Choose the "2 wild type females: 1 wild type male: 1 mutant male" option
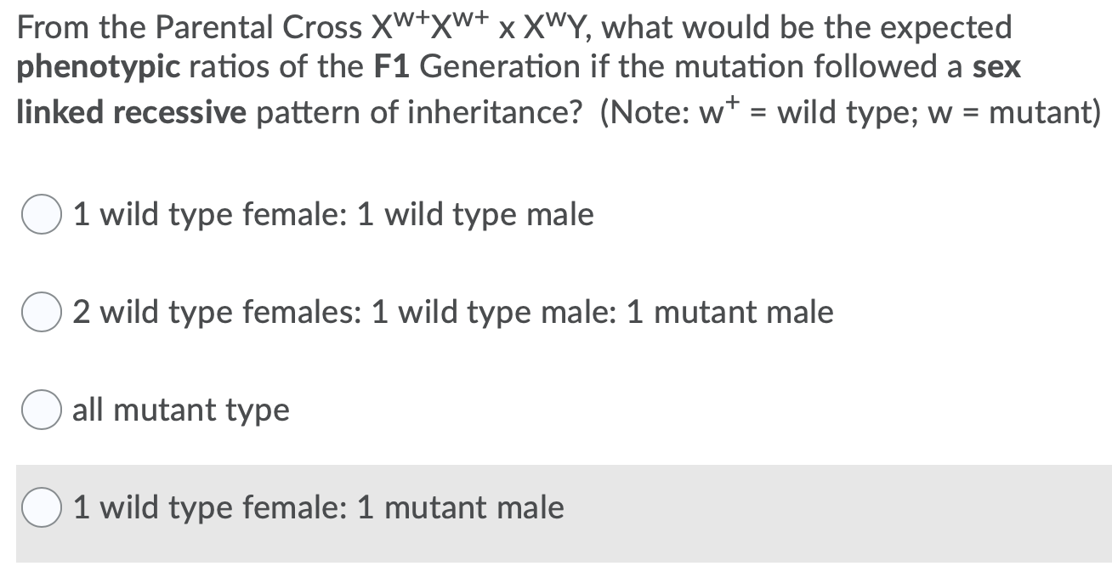The image size is (1112, 566). (40, 312)
